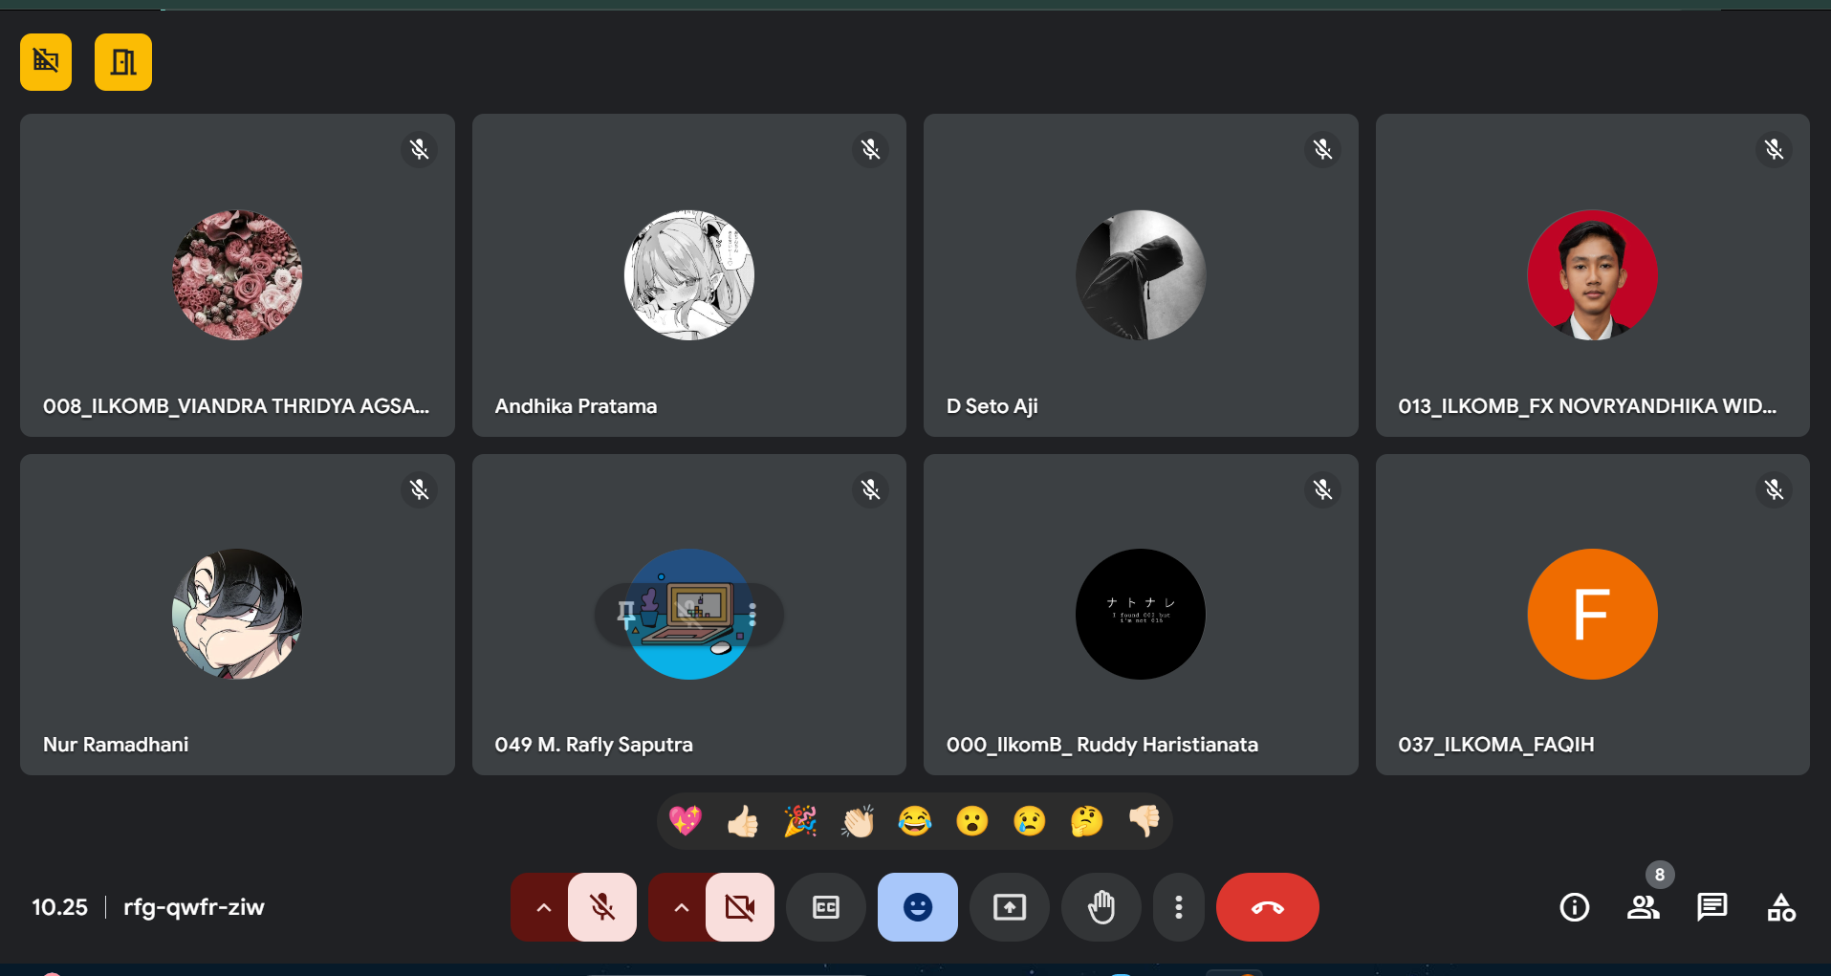Toggle the microphone on in bottom bar

[602, 907]
